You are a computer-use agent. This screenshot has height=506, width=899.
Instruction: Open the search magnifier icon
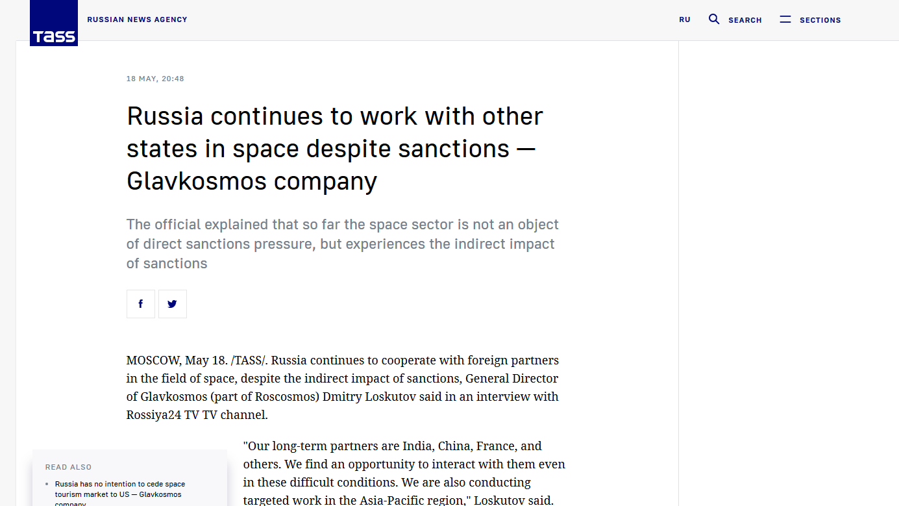(714, 19)
